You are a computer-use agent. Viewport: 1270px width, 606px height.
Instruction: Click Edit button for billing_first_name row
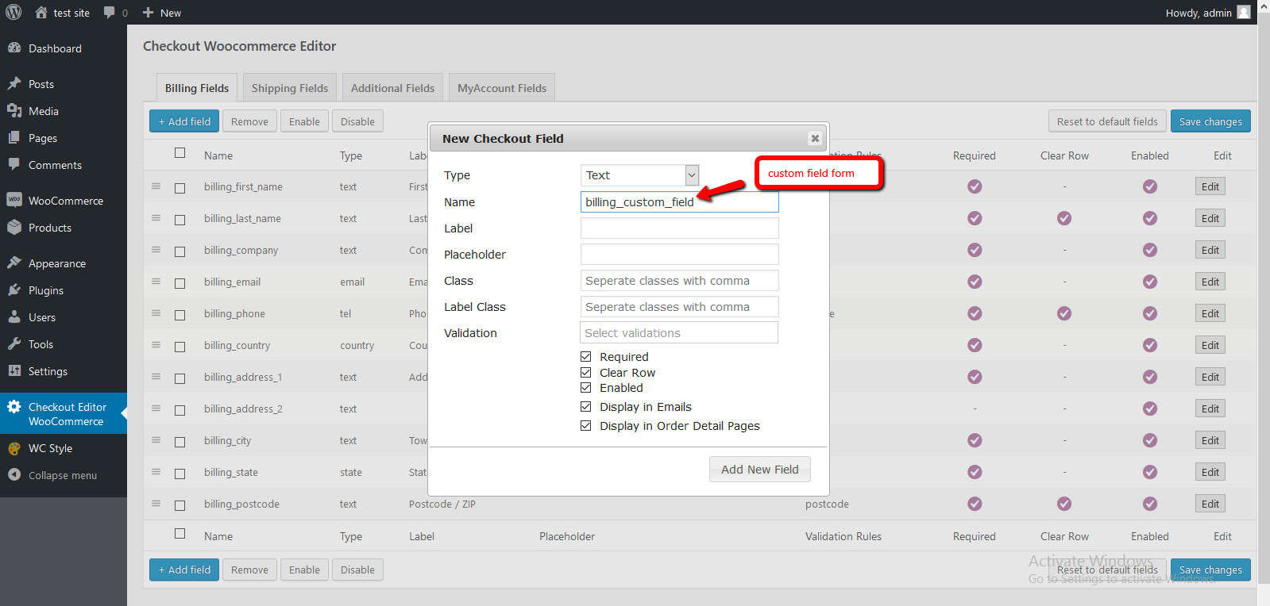tap(1210, 186)
